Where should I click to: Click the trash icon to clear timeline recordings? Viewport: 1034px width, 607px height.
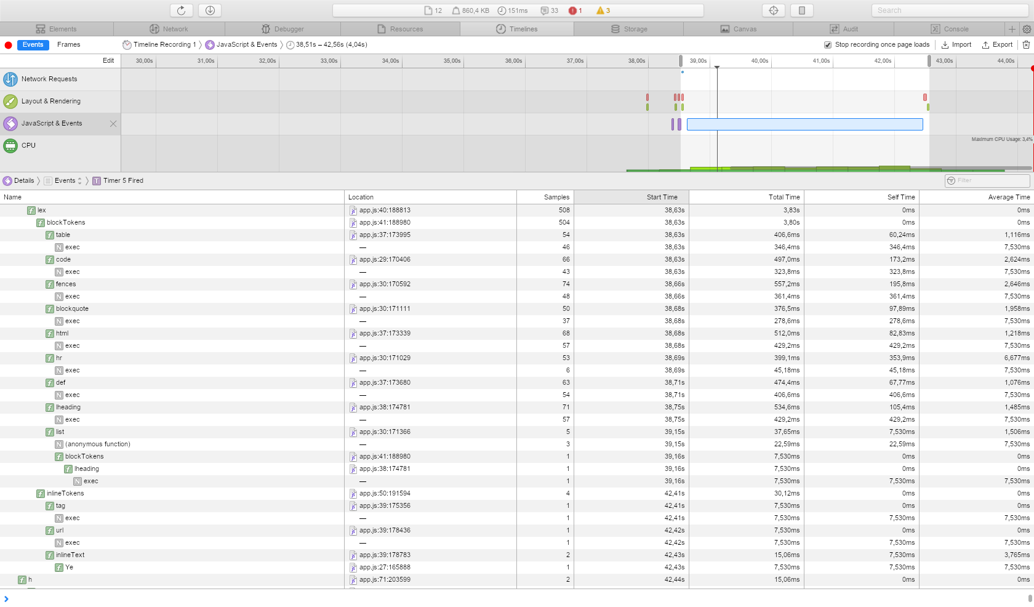point(1025,44)
